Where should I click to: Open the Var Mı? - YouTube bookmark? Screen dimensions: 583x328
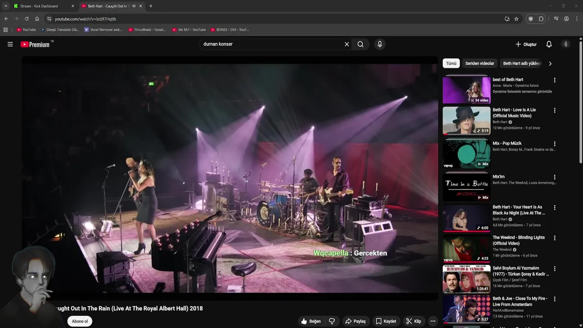(189, 30)
